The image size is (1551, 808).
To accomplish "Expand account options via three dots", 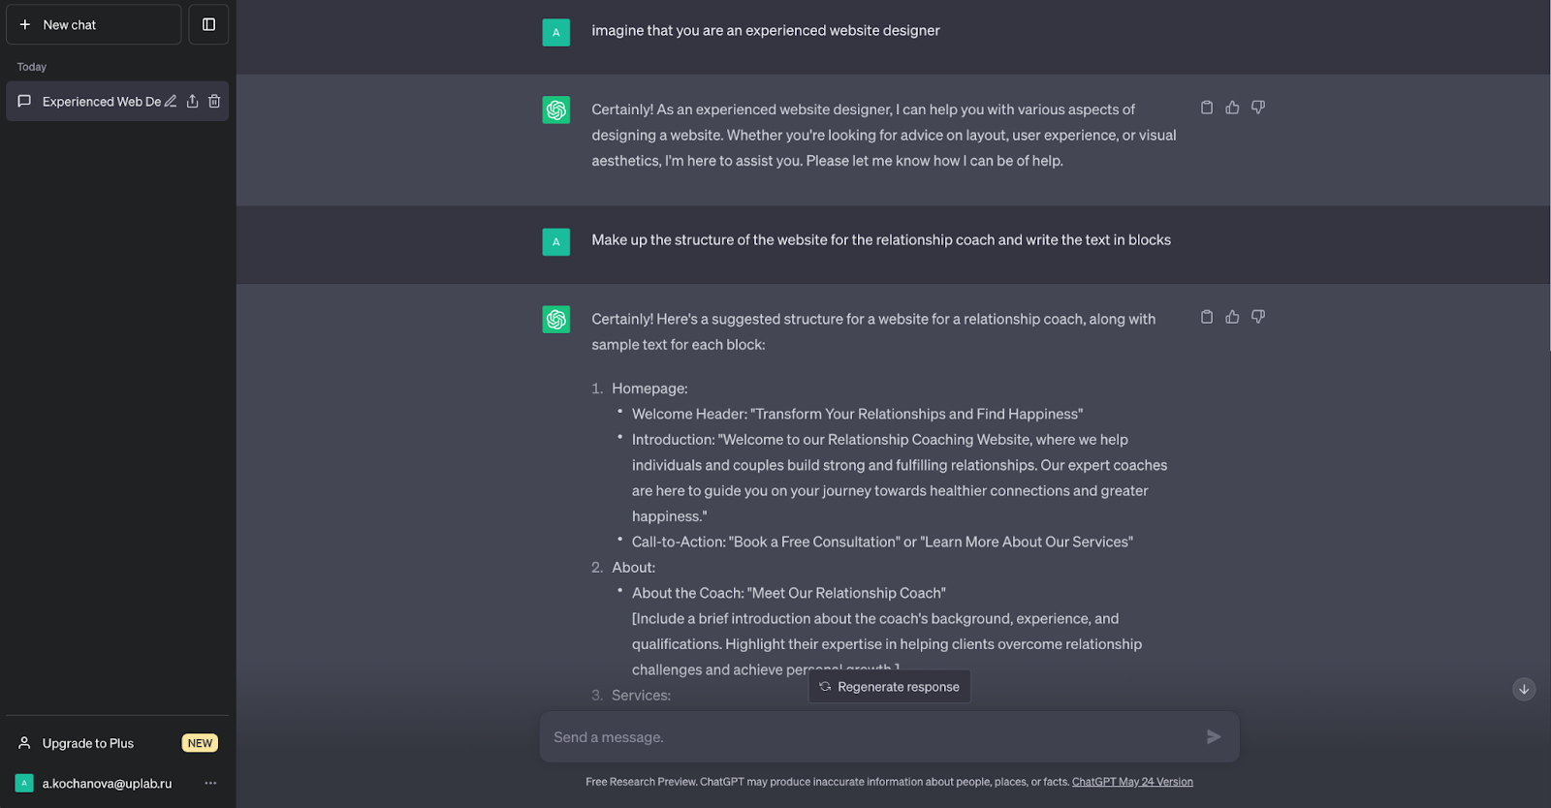I will [x=210, y=783].
